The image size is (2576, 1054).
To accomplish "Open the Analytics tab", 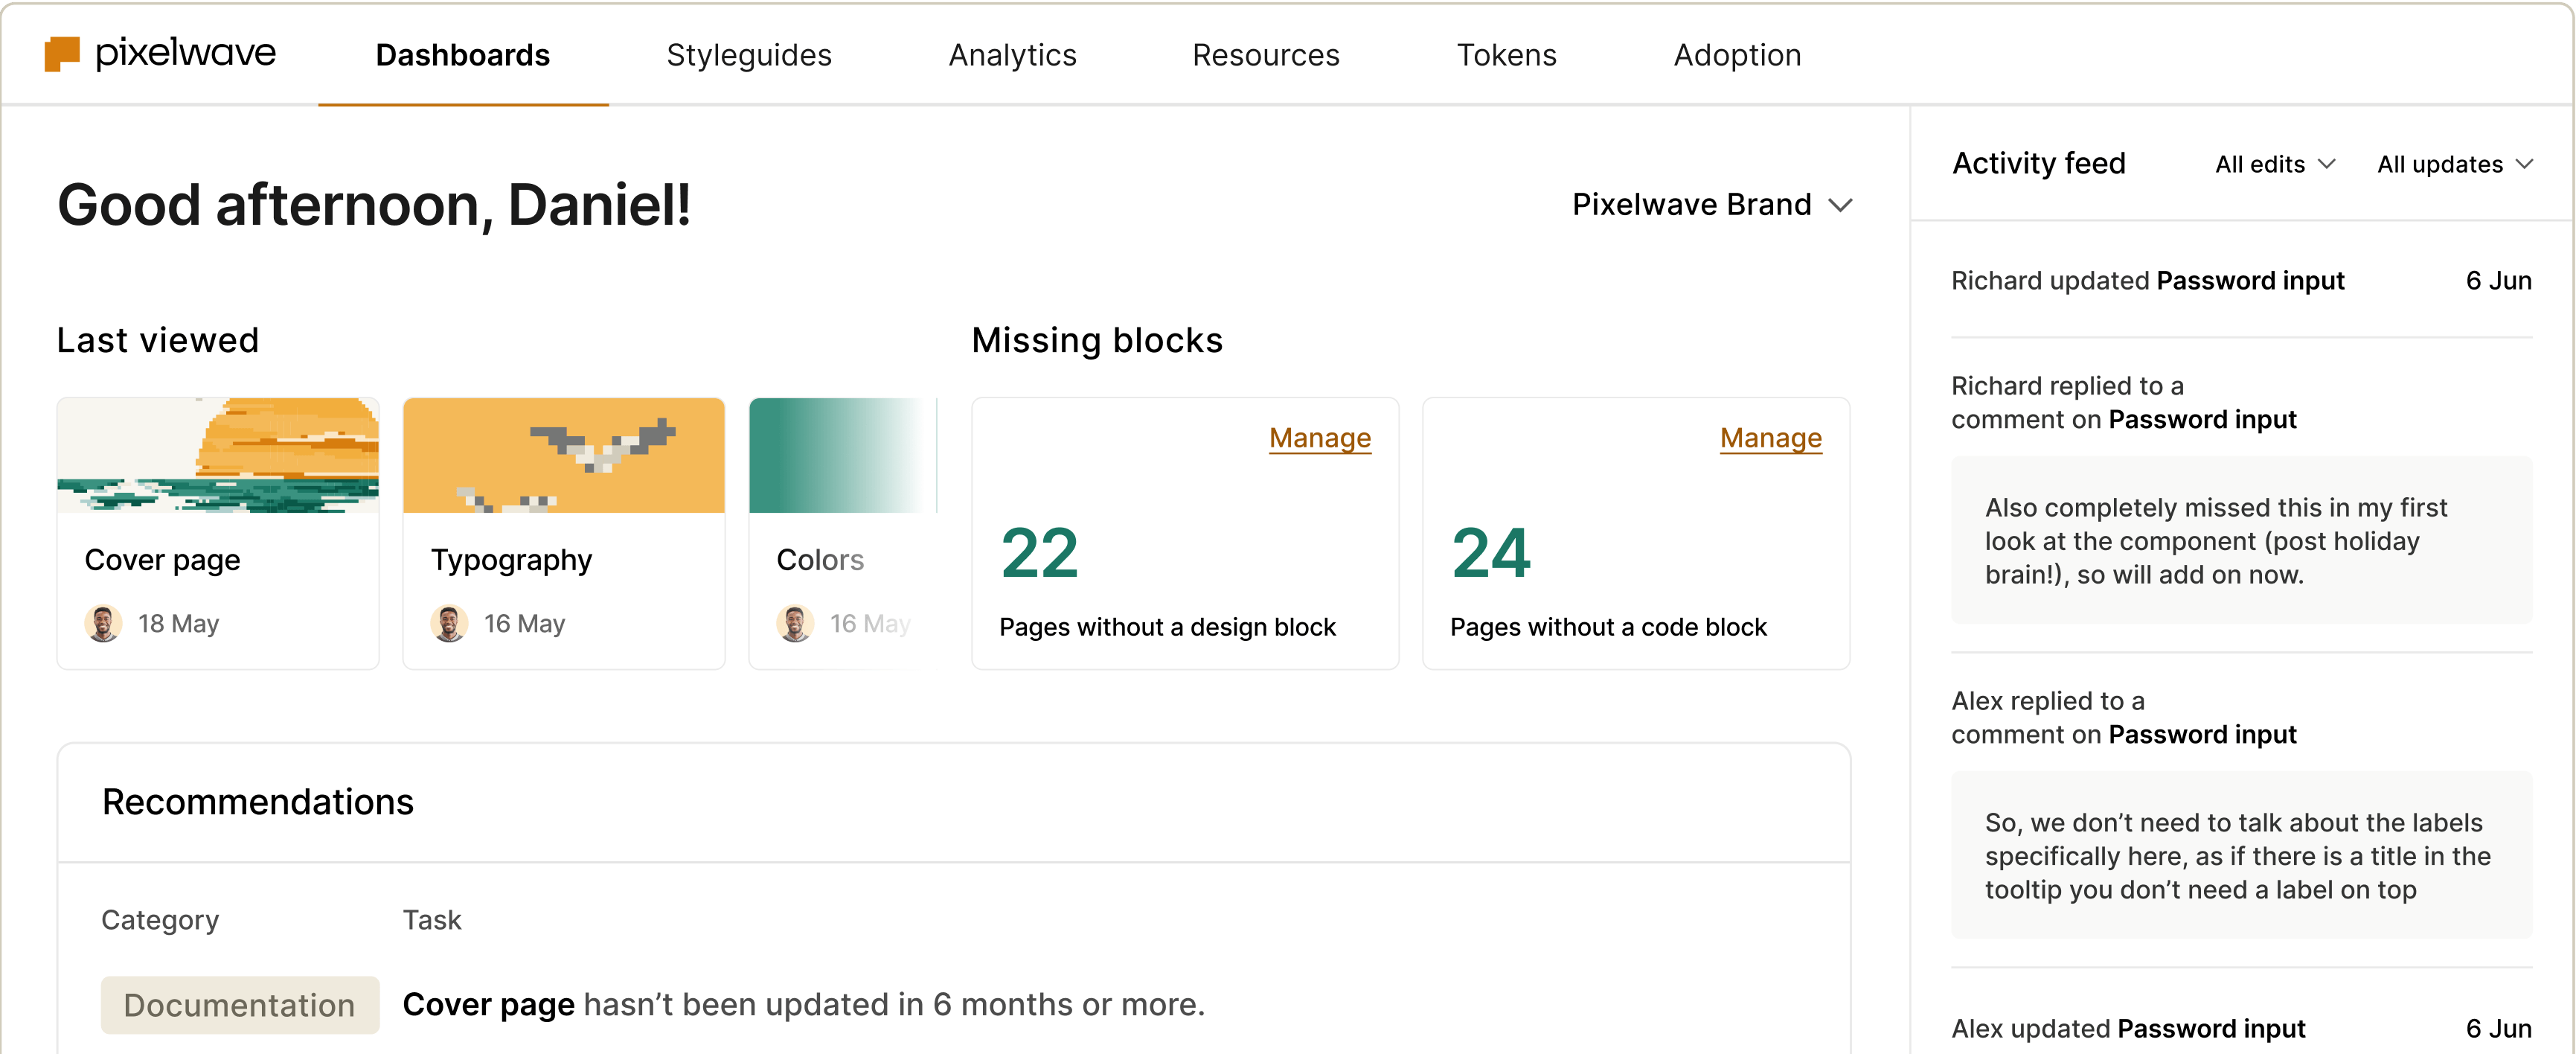I will click(1012, 55).
